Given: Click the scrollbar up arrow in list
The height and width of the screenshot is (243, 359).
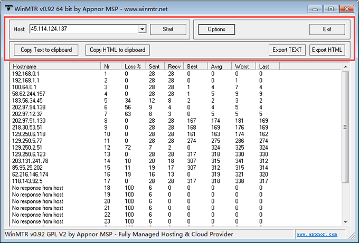Looking at the screenshot, I should [x=345, y=67].
